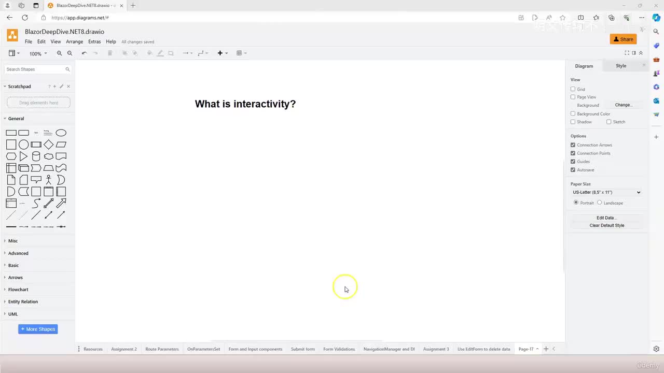Pick the diamond shape from General shapes
This screenshot has height=373, width=664.
(49, 145)
